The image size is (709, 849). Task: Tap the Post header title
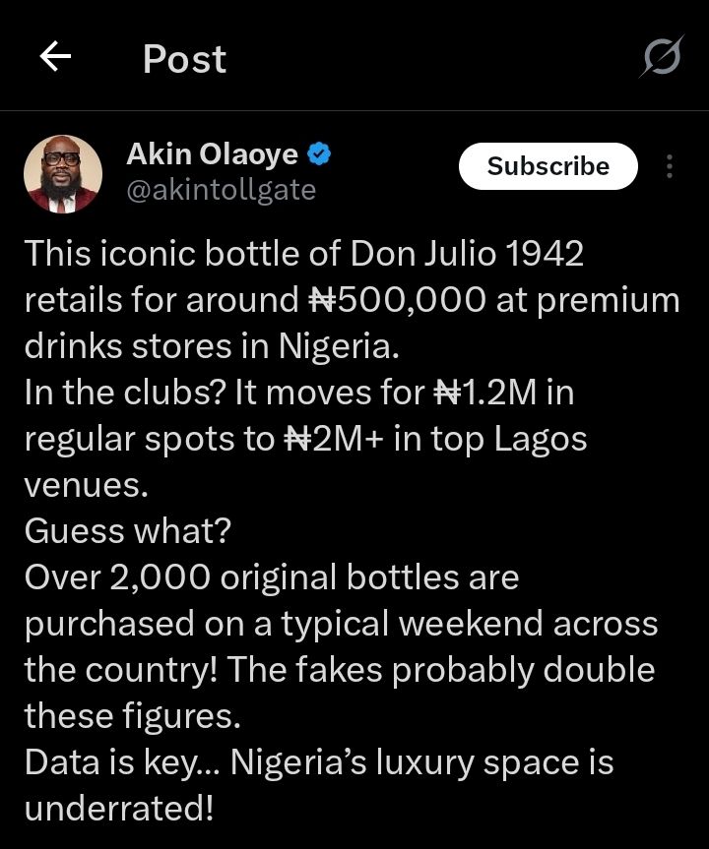[184, 59]
